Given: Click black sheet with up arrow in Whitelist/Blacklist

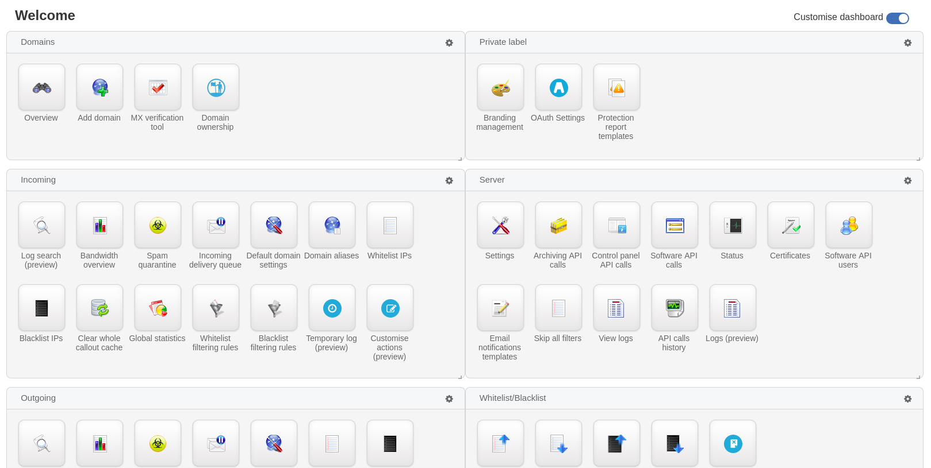Looking at the screenshot, I should [x=616, y=443].
